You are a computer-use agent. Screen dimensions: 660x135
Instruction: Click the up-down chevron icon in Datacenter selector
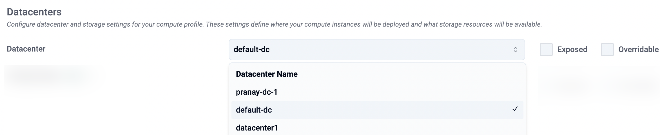pyautogui.click(x=515, y=50)
